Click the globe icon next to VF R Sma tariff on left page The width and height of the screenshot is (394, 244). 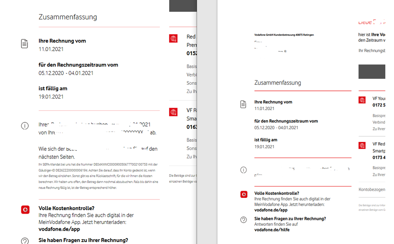[174, 112]
